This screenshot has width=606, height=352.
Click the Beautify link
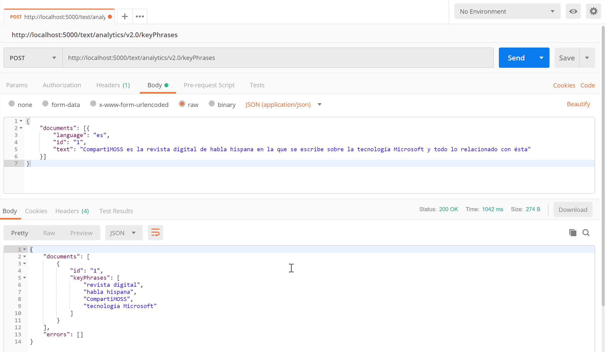[578, 104]
